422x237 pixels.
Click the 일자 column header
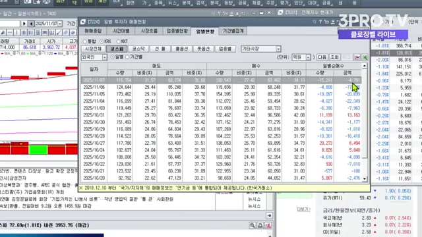(94, 69)
